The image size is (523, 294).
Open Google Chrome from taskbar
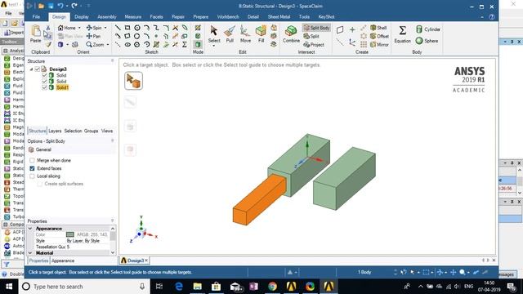click(272, 287)
